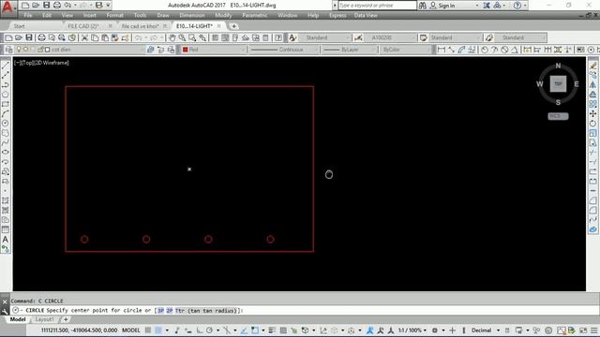Open the Modify menu
Viewport: 600px width, 337px height.
click(223, 15)
